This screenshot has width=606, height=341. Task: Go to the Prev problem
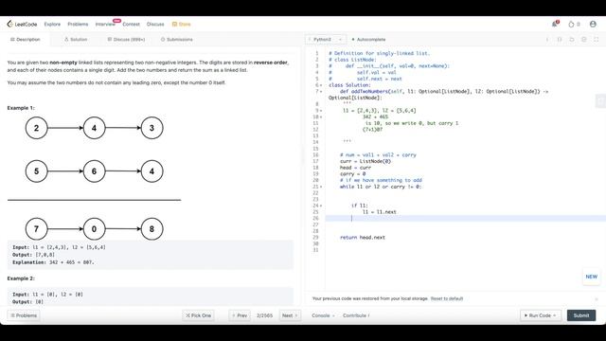coord(240,315)
